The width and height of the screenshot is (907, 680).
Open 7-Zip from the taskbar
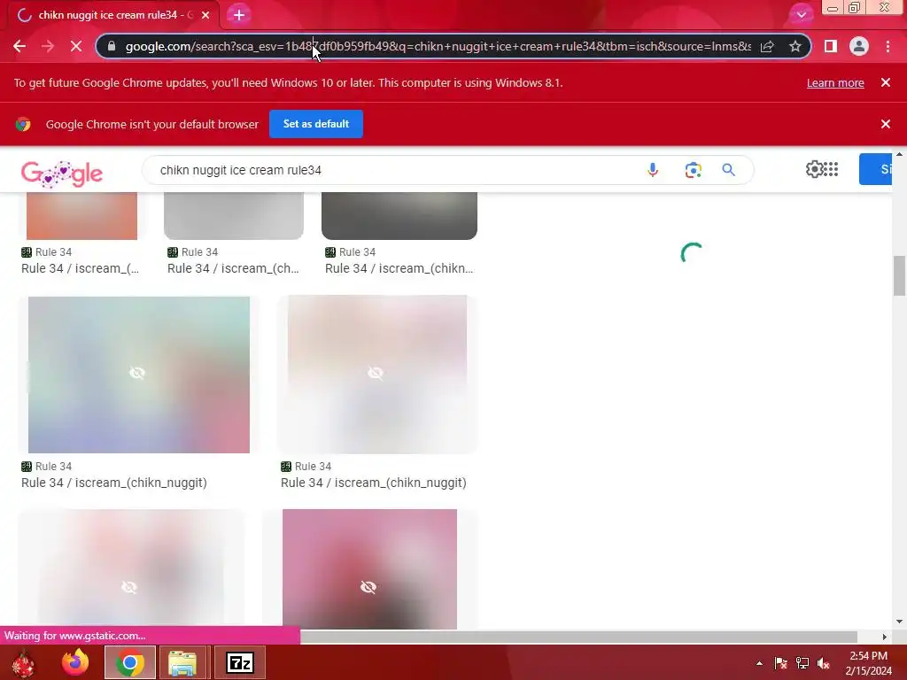pos(240,662)
